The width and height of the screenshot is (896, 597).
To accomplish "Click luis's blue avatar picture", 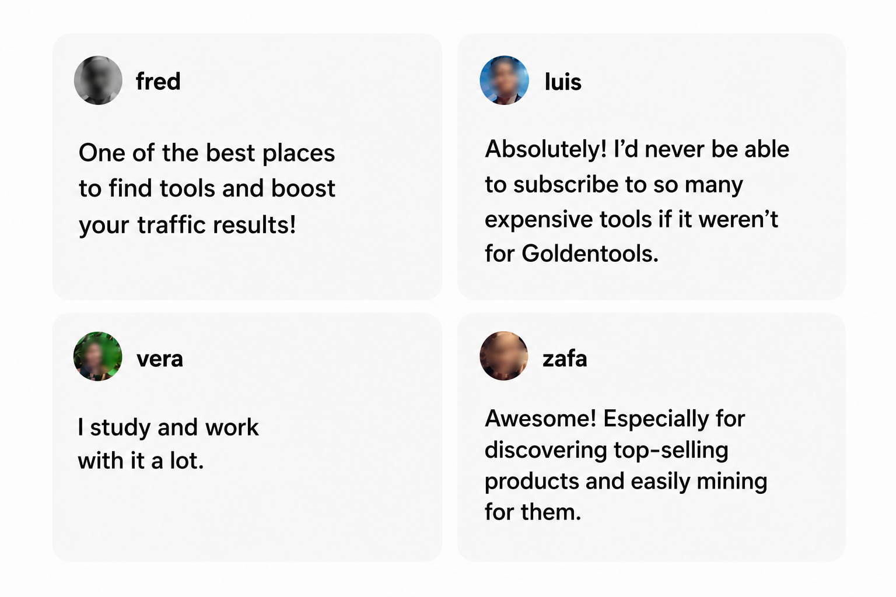I will point(504,80).
